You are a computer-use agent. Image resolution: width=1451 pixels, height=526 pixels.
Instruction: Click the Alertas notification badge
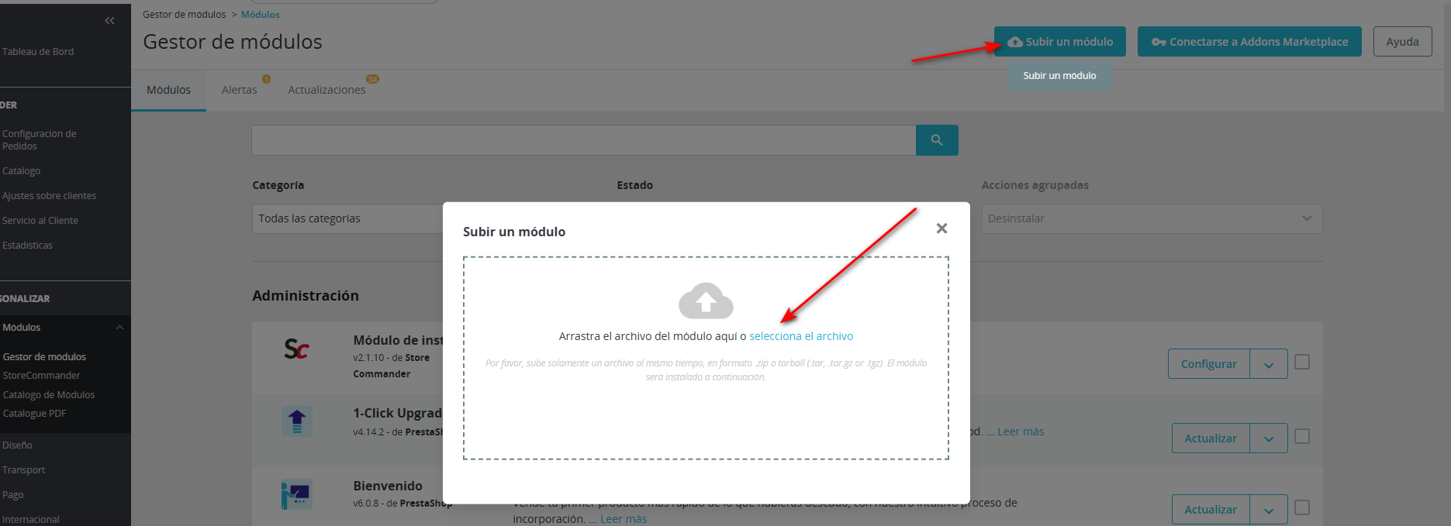click(x=266, y=79)
